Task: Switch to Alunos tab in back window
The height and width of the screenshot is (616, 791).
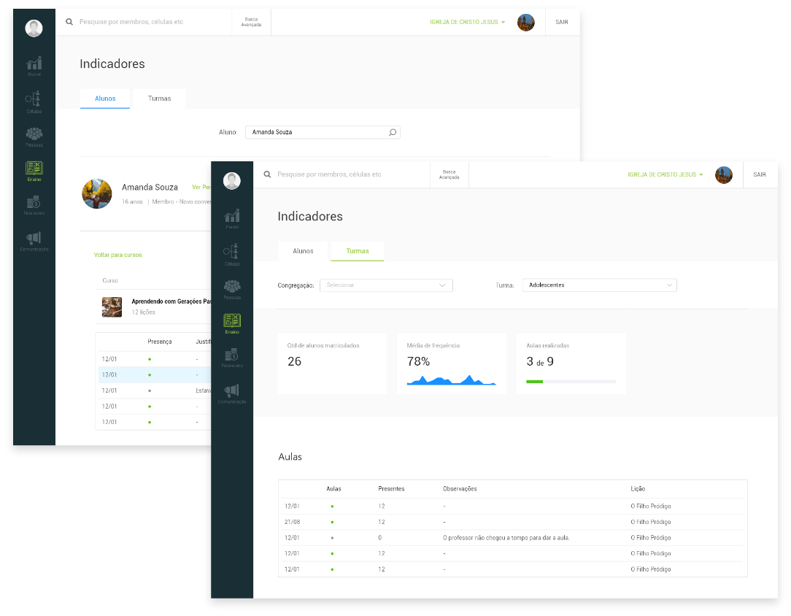Action: click(105, 99)
